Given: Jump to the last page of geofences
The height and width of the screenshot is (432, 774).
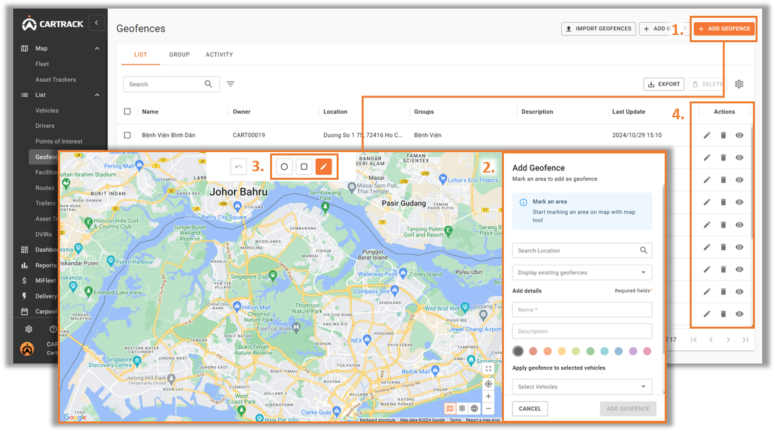Looking at the screenshot, I should click(746, 340).
